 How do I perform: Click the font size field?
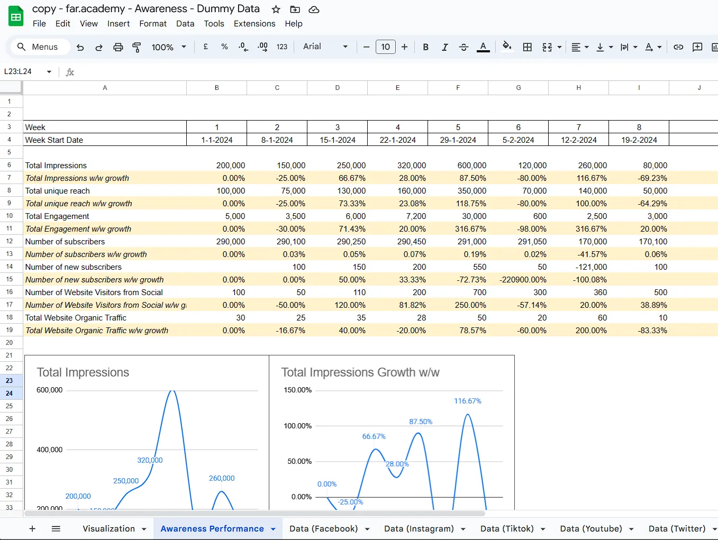[386, 47]
